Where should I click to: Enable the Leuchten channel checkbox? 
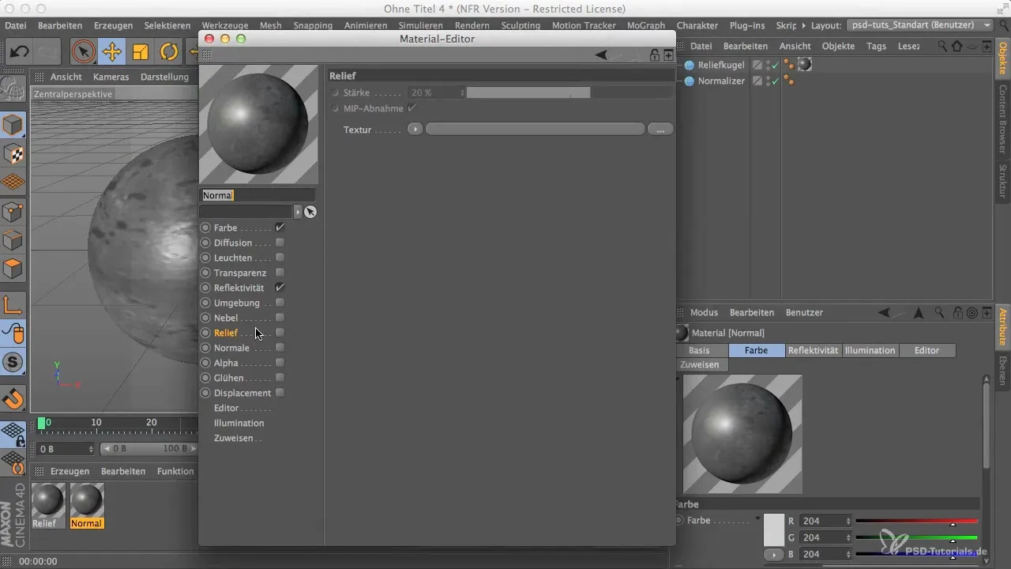[280, 258]
